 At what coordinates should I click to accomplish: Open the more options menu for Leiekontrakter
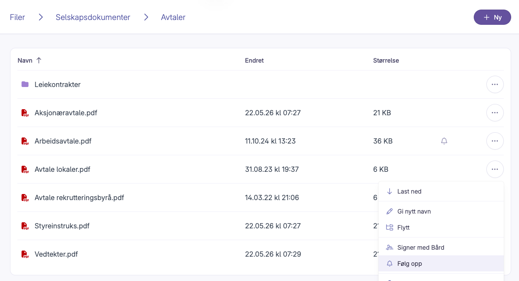[495, 84]
